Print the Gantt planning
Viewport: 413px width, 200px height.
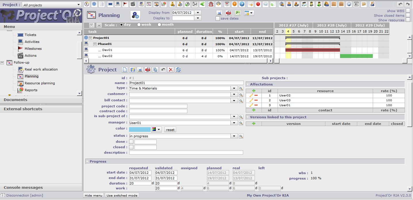click(x=219, y=13)
